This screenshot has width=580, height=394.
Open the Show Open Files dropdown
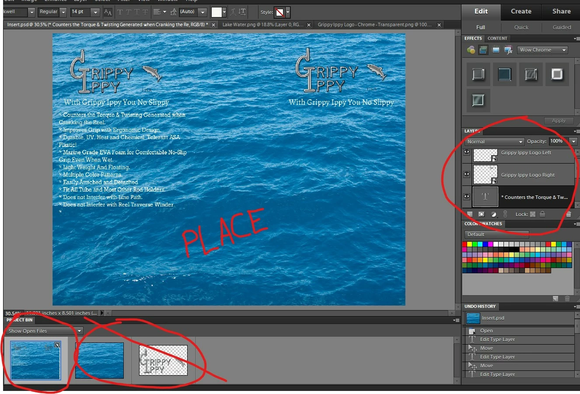45,331
